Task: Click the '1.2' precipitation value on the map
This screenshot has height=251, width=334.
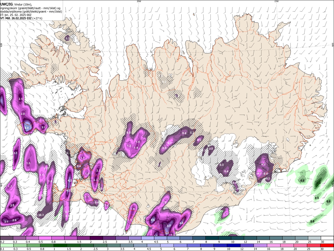Action: pos(129,146)
